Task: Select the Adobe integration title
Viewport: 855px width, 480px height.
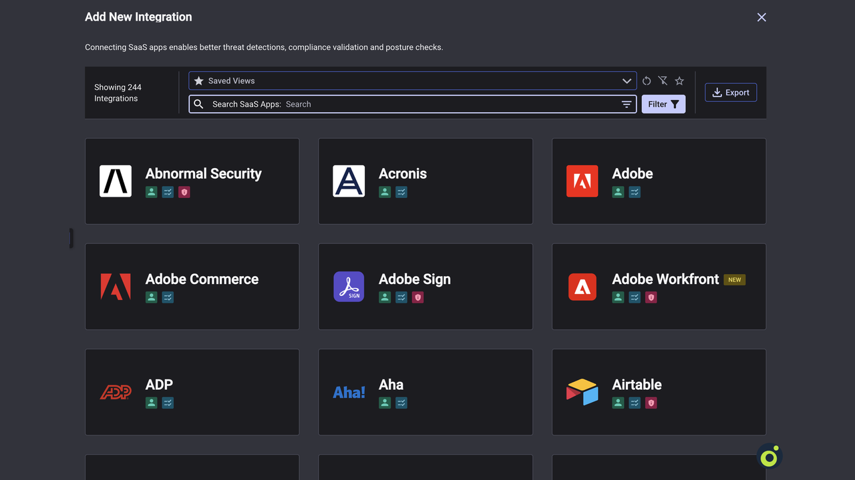Action: (633, 174)
